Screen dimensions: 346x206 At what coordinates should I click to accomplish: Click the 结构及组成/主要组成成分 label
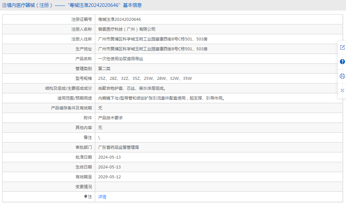68,88
